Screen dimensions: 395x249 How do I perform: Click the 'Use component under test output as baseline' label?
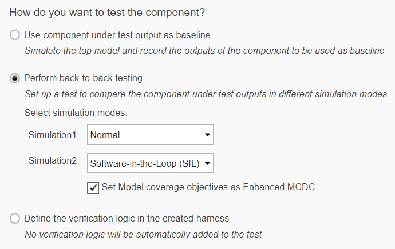[117, 35]
